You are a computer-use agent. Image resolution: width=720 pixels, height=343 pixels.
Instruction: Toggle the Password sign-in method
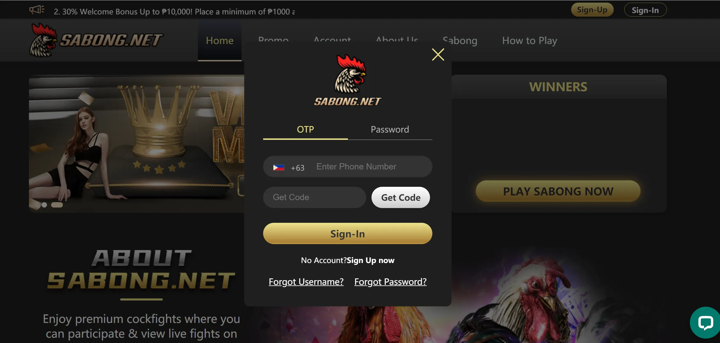[390, 129]
